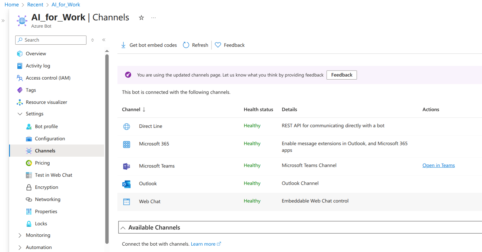Click the Bot profile icon

[x=29, y=126]
